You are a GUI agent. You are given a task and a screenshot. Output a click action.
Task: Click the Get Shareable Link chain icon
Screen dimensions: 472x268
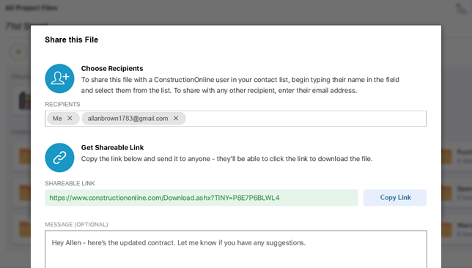(x=59, y=157)
